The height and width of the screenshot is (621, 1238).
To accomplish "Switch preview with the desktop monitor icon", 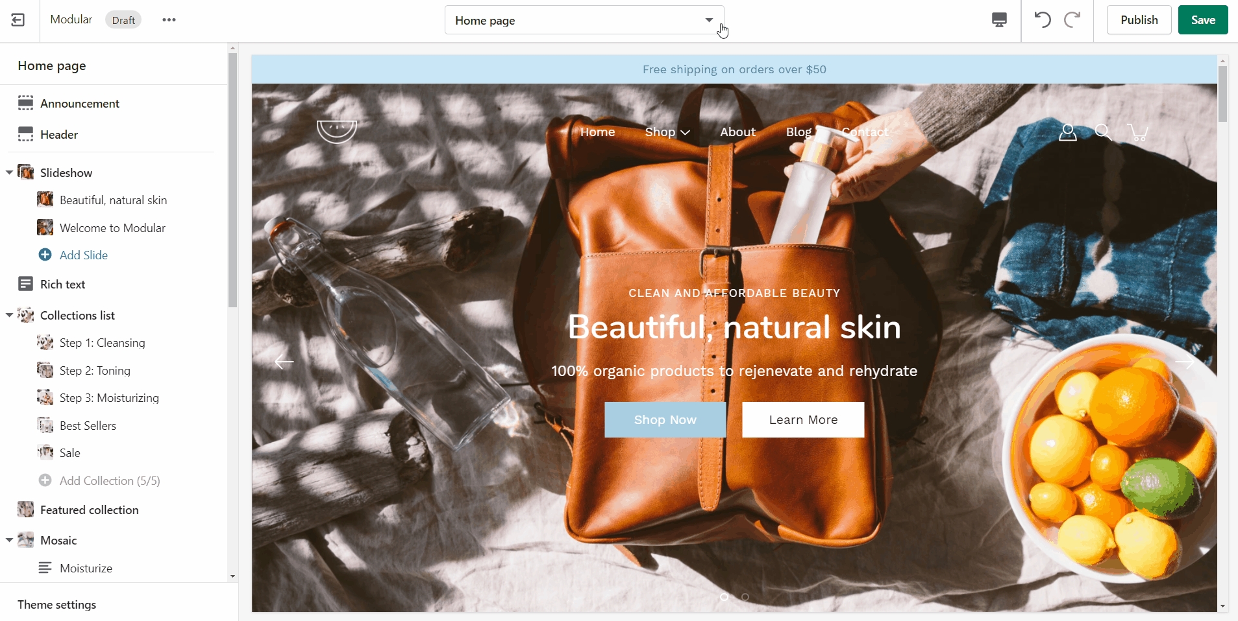I will 1000,20.
